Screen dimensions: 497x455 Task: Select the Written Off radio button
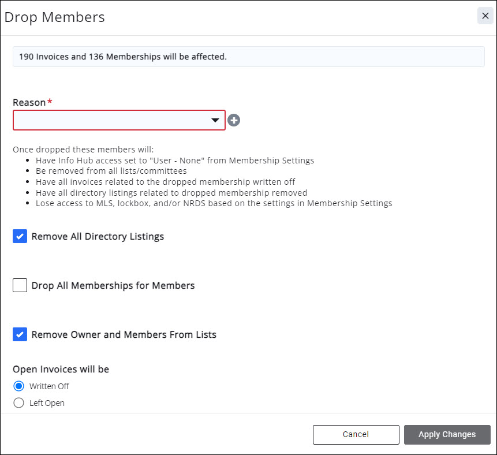coord(19,386)
